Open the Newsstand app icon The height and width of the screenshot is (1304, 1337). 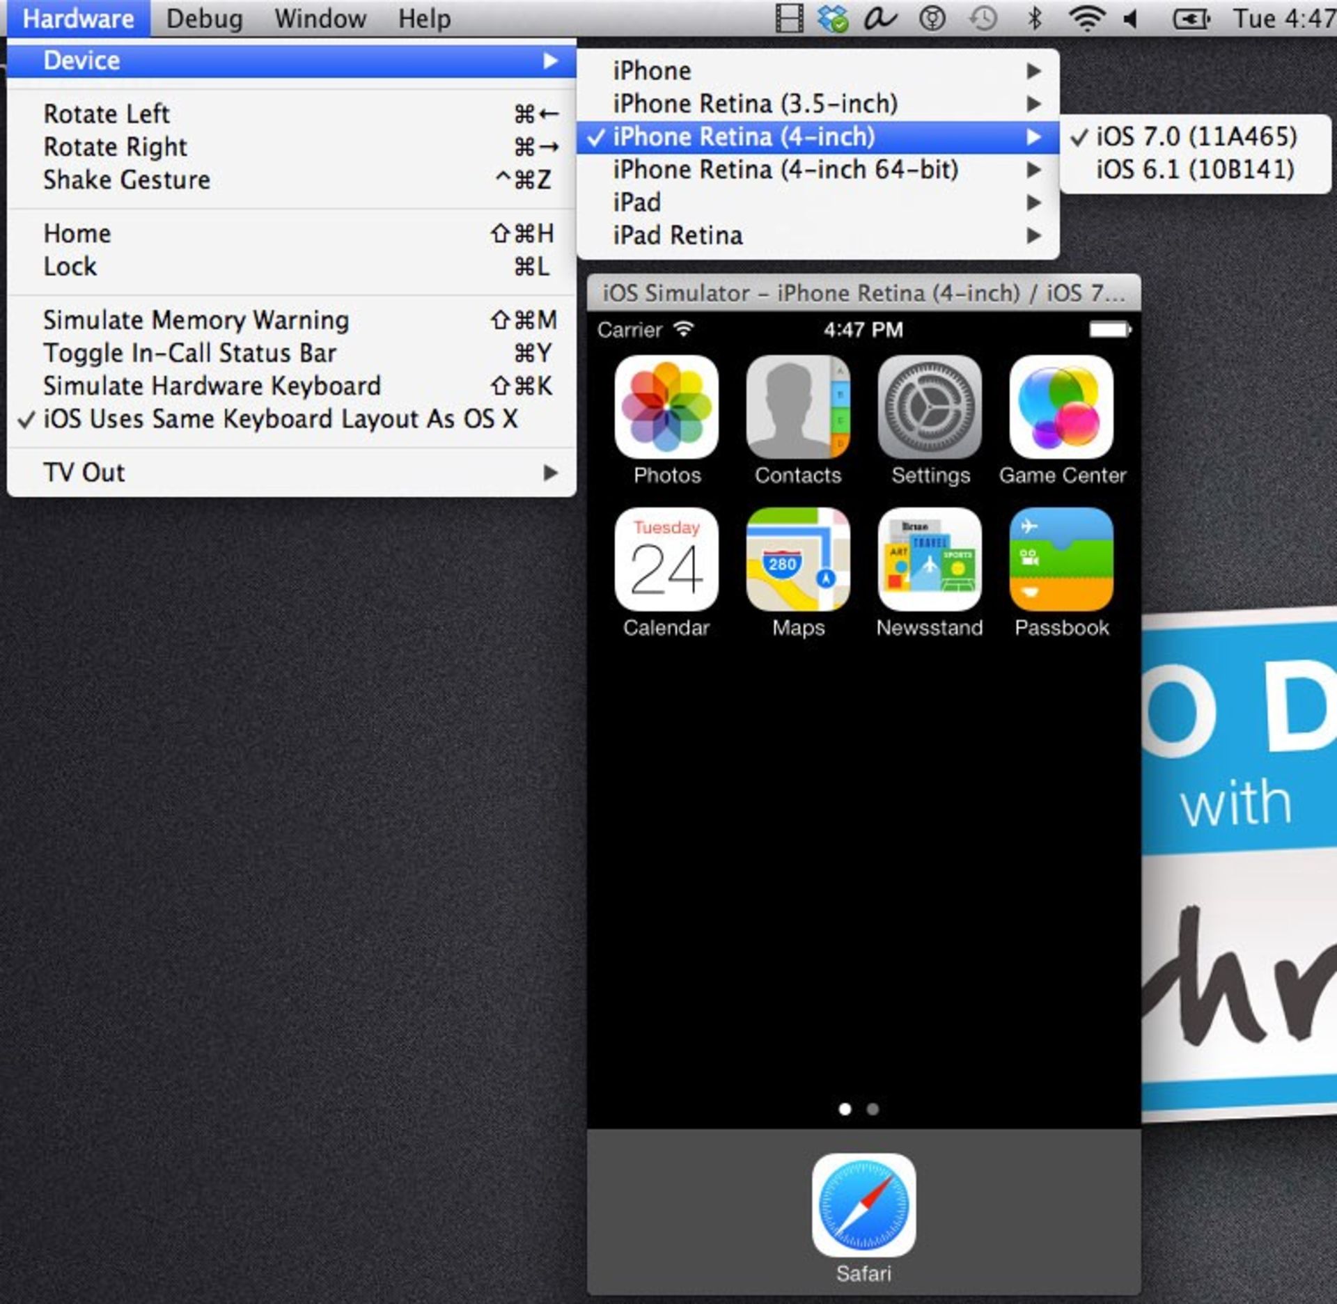click(x=930, y=559)
